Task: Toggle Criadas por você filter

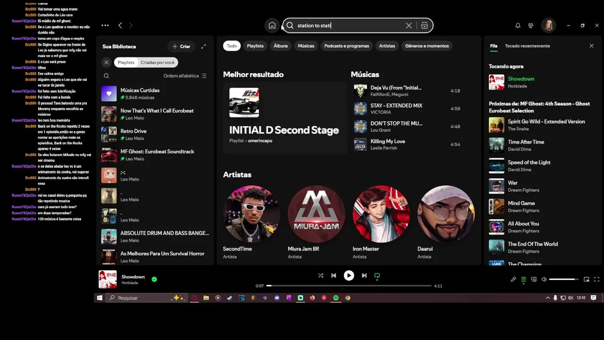Action: [x=158, y=62]
